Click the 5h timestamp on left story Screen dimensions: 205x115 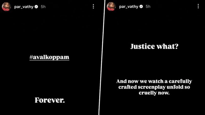[43, 7]
